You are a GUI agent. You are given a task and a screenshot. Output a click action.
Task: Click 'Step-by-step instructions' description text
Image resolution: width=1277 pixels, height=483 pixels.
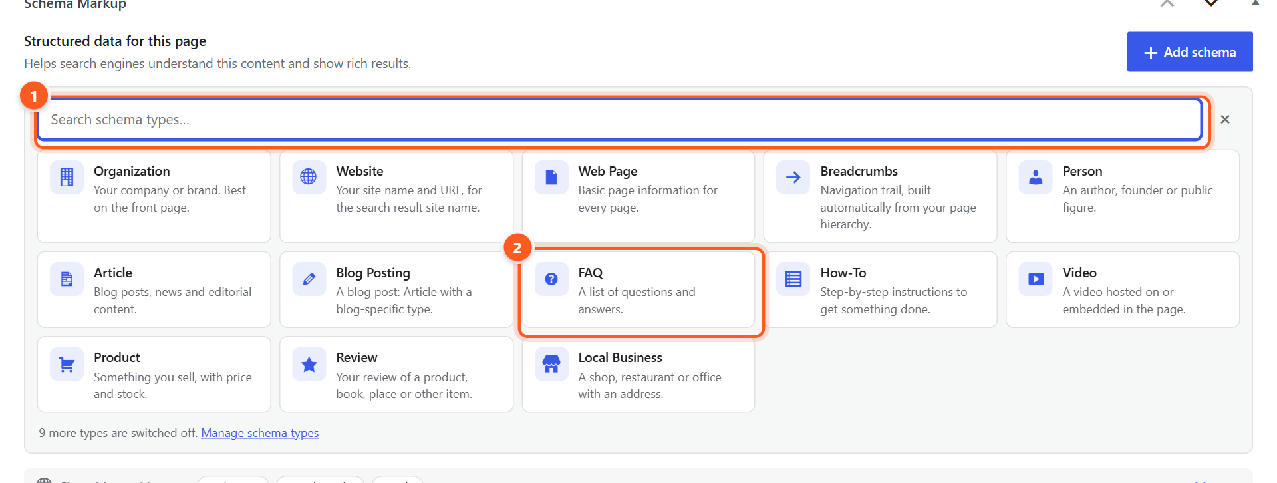point(893,301)
